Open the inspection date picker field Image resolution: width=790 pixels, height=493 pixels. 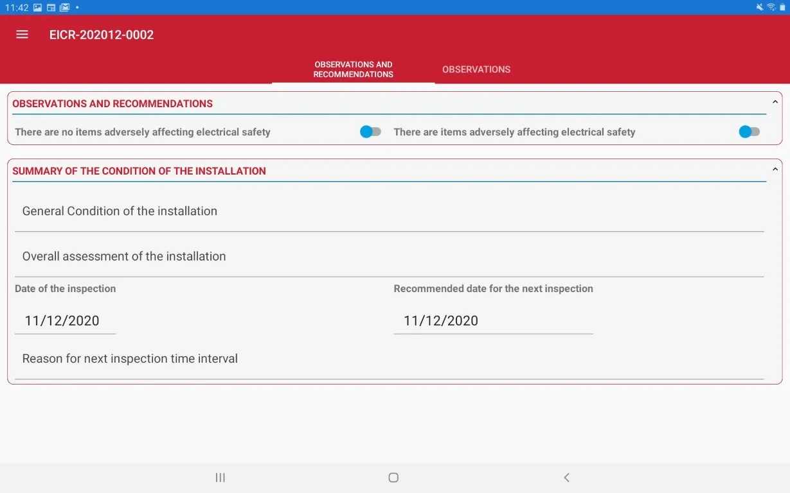pyautogui.click(x=65, y=321)
